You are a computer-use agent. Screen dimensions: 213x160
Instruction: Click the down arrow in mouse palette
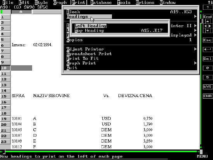pos(208,31)
